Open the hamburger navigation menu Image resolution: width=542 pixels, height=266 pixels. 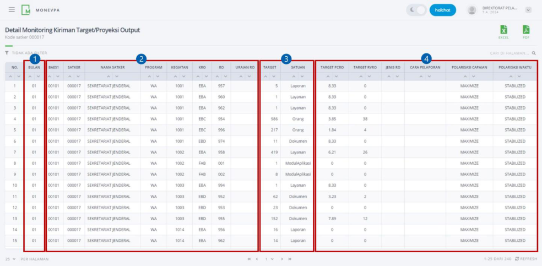12,10
